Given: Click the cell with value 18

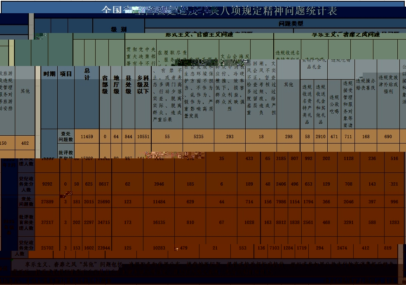Looking at the screenshot, I should [261, 137].
